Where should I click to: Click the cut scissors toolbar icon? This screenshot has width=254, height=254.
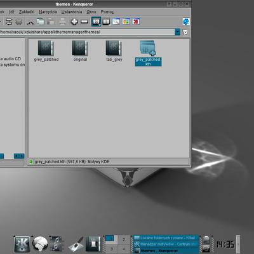coord(30,22)
